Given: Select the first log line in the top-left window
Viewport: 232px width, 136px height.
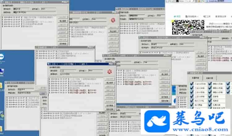Looking at the screenshot, I should coord(28,17).
